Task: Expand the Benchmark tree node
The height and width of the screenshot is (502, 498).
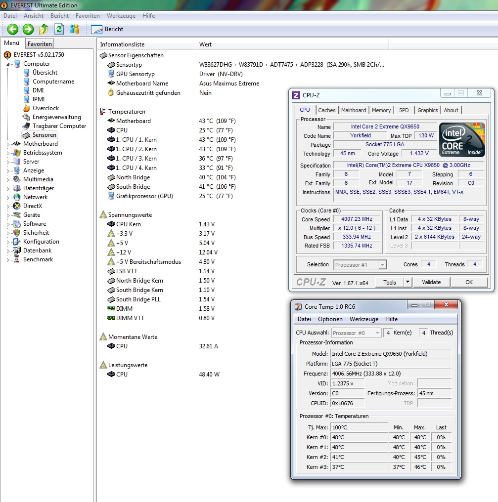Action: (x=8, y=259)
